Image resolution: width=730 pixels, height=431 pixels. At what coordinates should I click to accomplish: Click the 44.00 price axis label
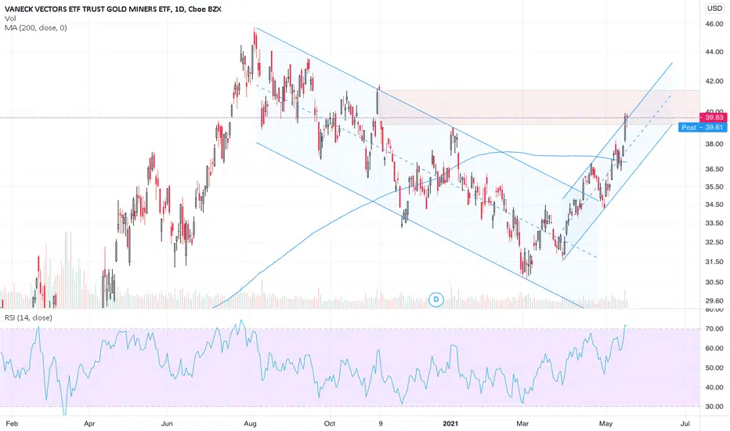[x=714, y=52]
